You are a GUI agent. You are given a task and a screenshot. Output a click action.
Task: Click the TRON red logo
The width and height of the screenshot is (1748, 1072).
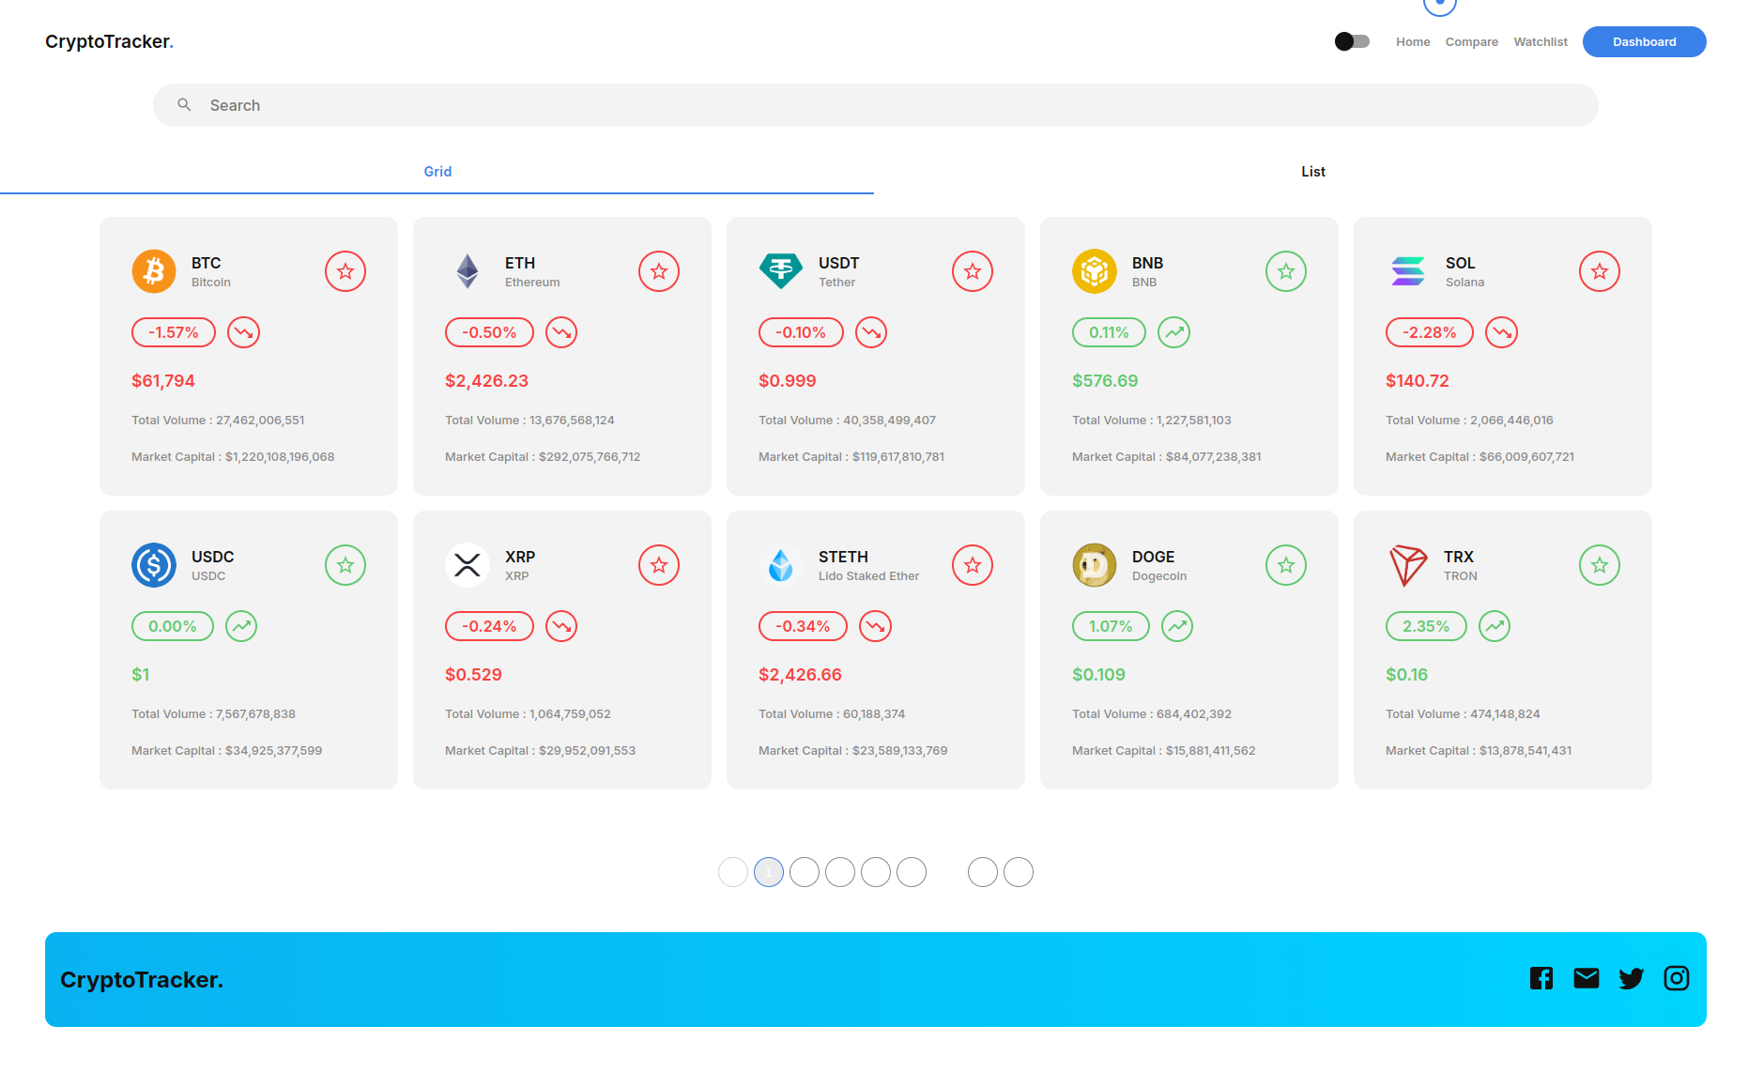click(x=1407, y=565)
